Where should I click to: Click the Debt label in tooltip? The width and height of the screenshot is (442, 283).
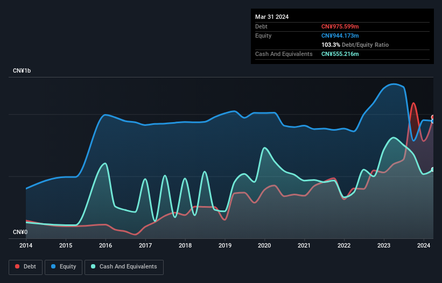(x=261, y=26)
